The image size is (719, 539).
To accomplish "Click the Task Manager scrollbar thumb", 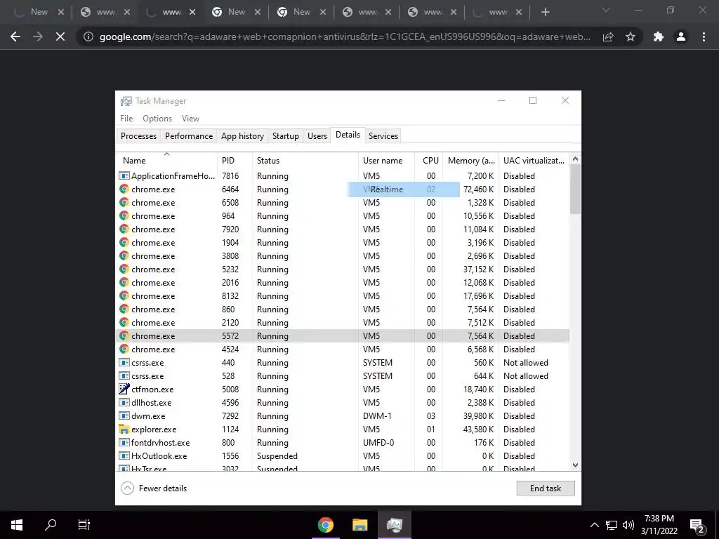I will pyautogui.click(x=575, y=189).
